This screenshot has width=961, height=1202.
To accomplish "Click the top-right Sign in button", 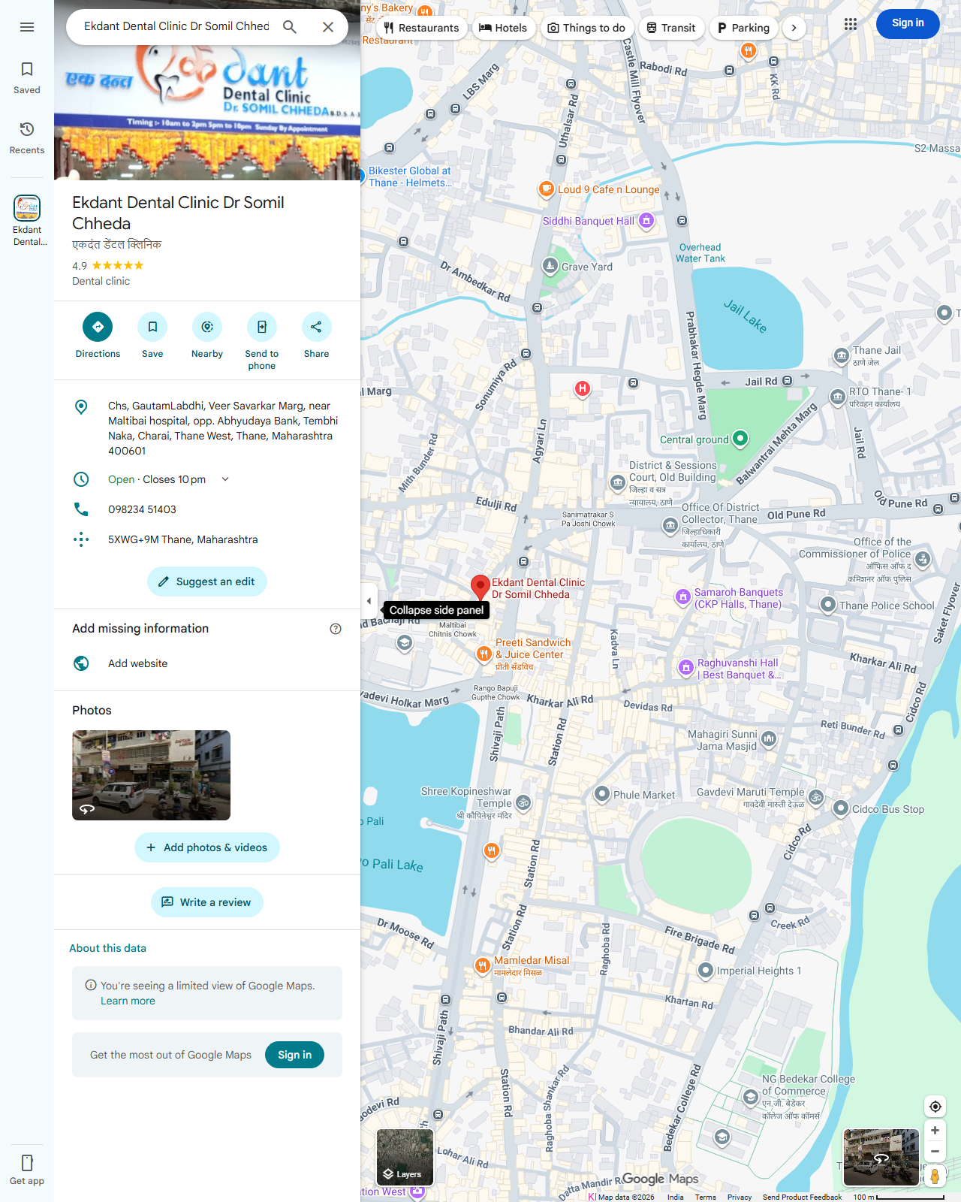I will (908, 23).
